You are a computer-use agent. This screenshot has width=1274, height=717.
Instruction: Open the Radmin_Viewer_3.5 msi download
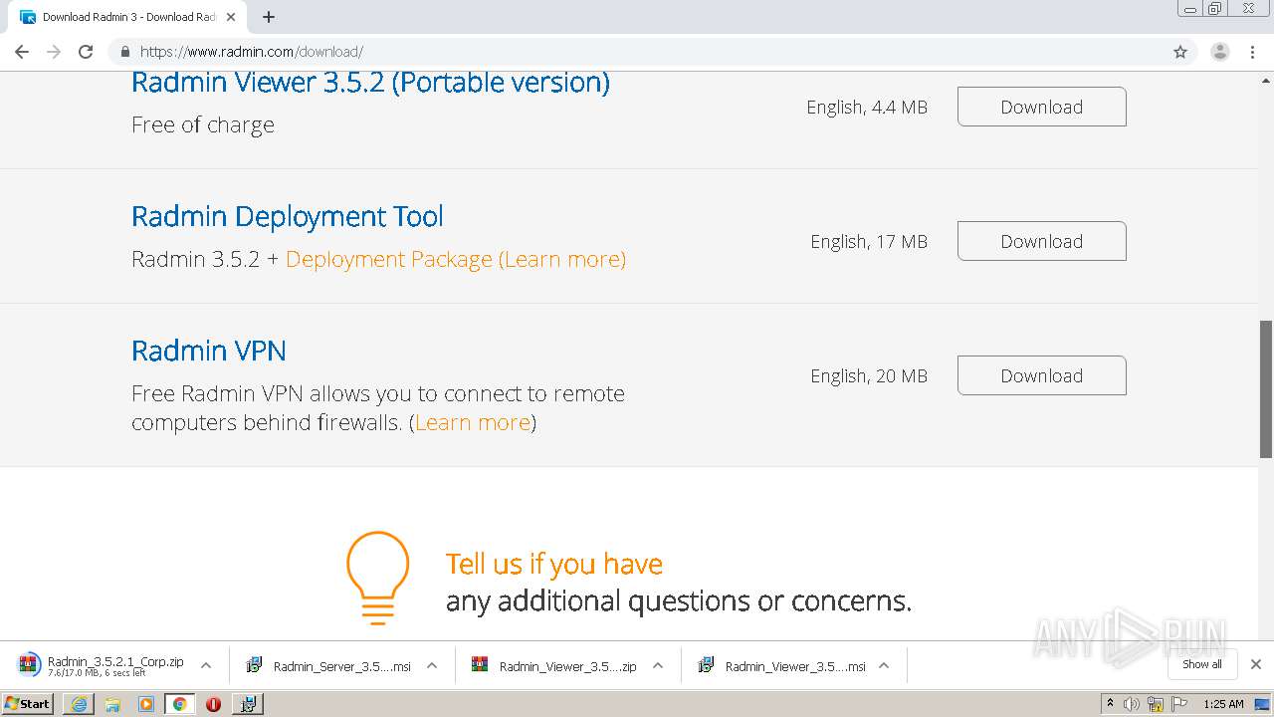pos(782,666)
